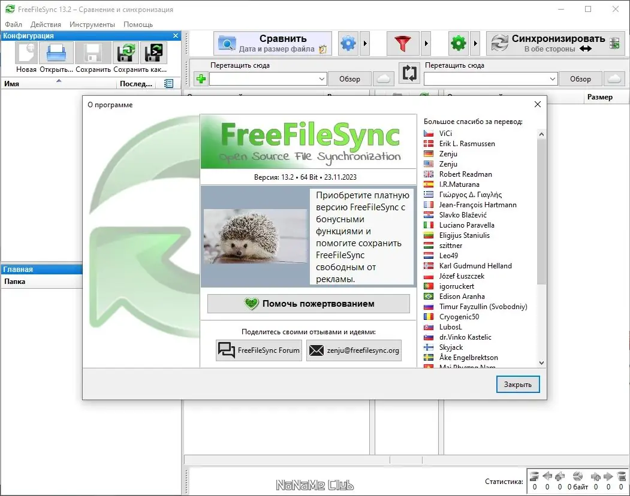The image size is (630, 496).
Task: Click translator Erik L. Rasmussen
Action: pyautogui.click(x=467, y=143)
